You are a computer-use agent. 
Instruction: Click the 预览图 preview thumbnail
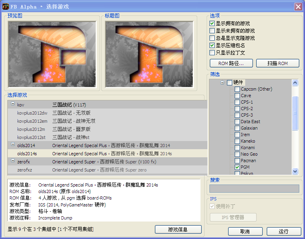pyautogui.click(x=52, y=54)
